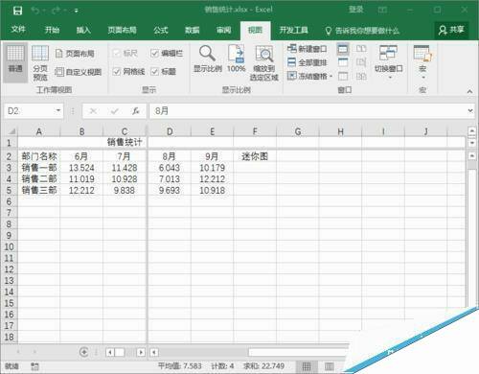Click the Normal view icon in status bar

pos(307,366)
